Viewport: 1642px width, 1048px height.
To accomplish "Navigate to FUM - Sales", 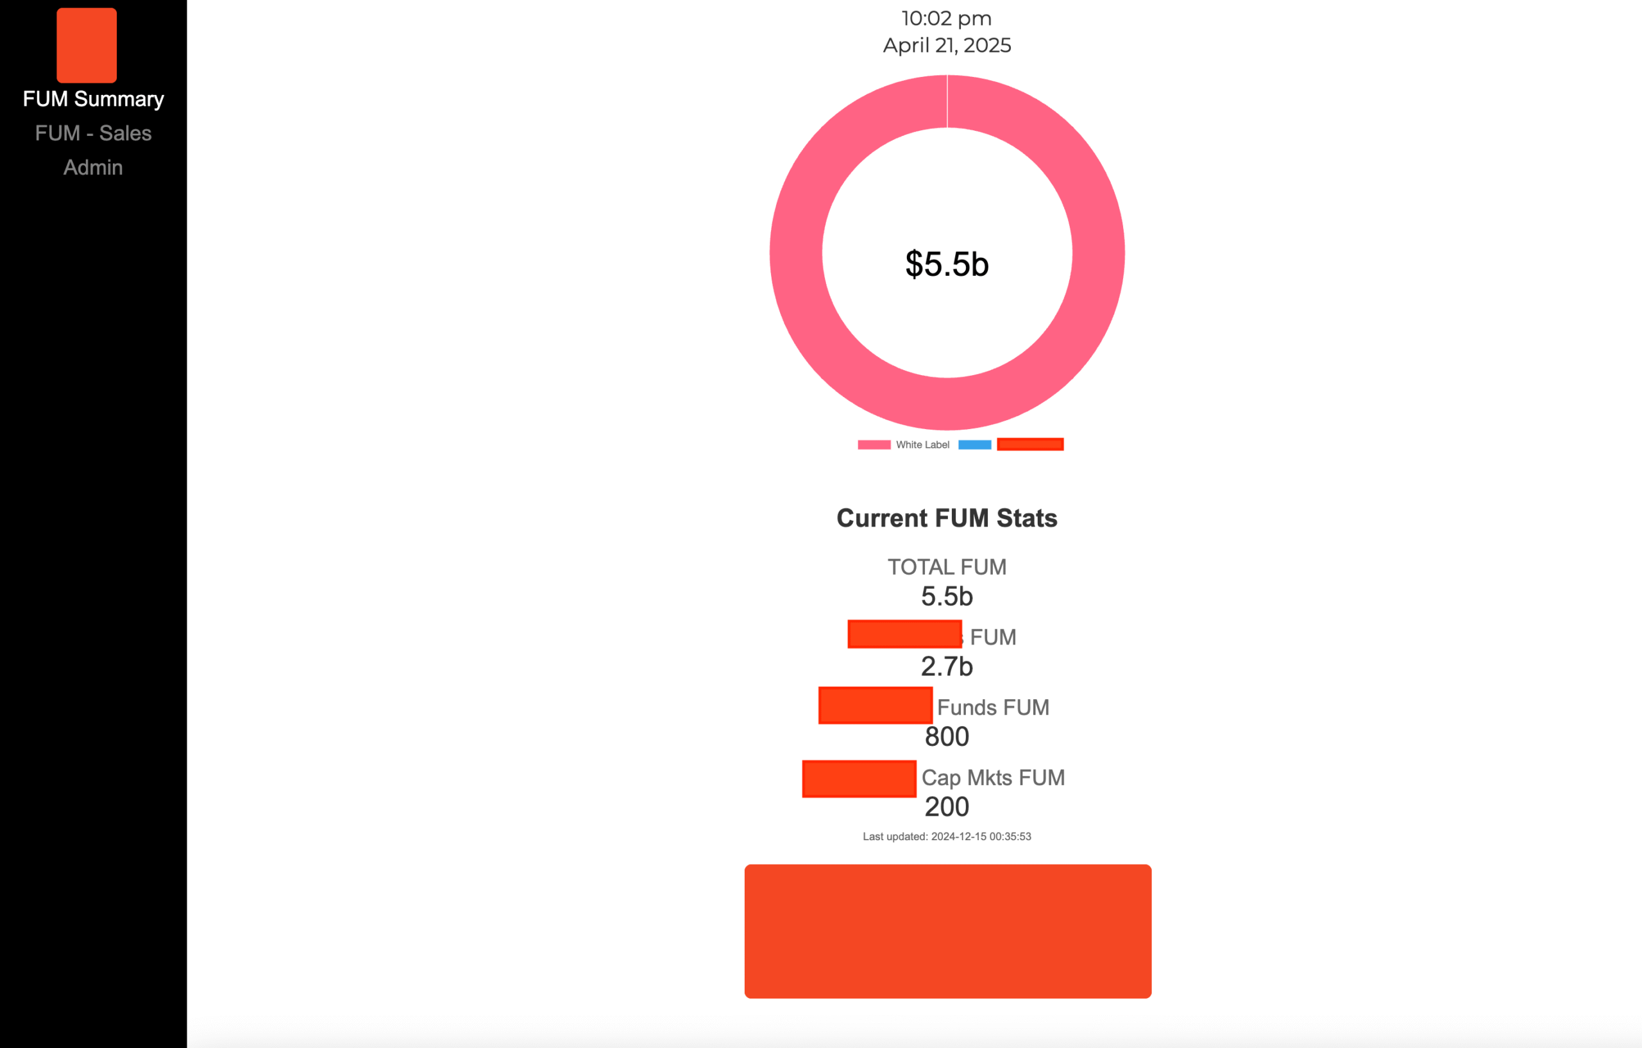I will point(94,133).
